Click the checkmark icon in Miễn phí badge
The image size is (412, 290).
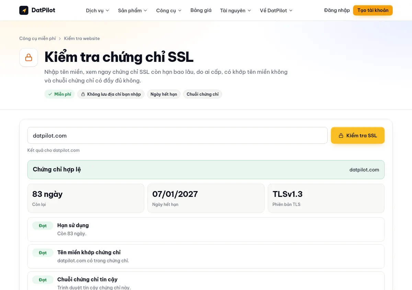pyautogui.click(x=50, y=94)
